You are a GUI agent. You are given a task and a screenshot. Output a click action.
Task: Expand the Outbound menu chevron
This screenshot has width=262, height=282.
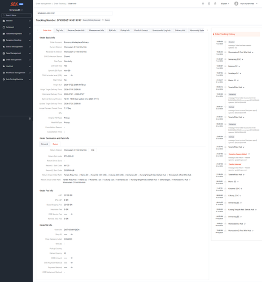pyautogui.click(x=30, y=27)
